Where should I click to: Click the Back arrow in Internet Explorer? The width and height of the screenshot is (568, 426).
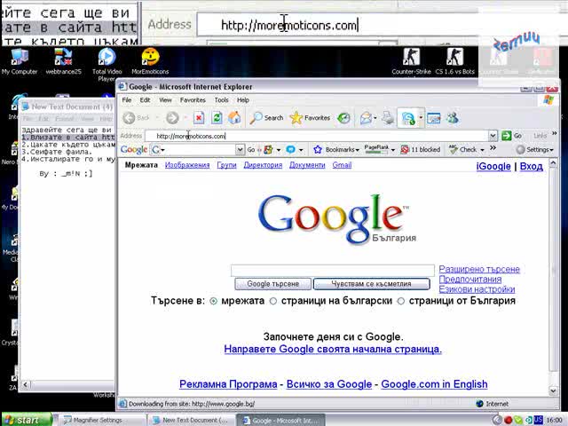coord(129,118)
